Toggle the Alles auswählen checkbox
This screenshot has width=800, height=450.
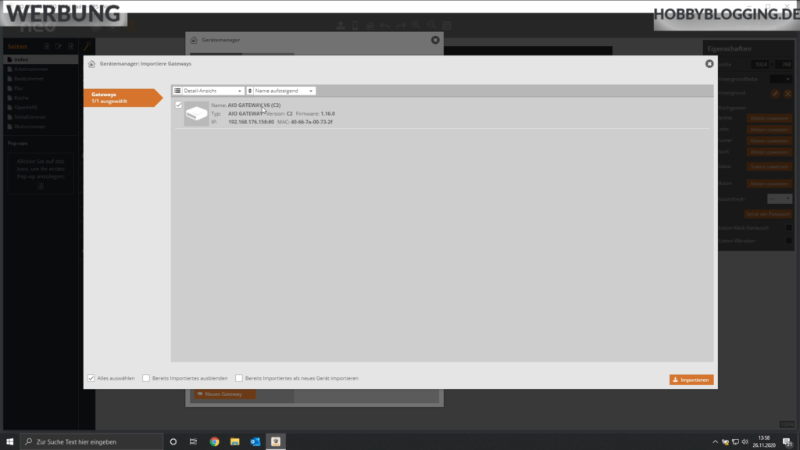coord(91,377)
